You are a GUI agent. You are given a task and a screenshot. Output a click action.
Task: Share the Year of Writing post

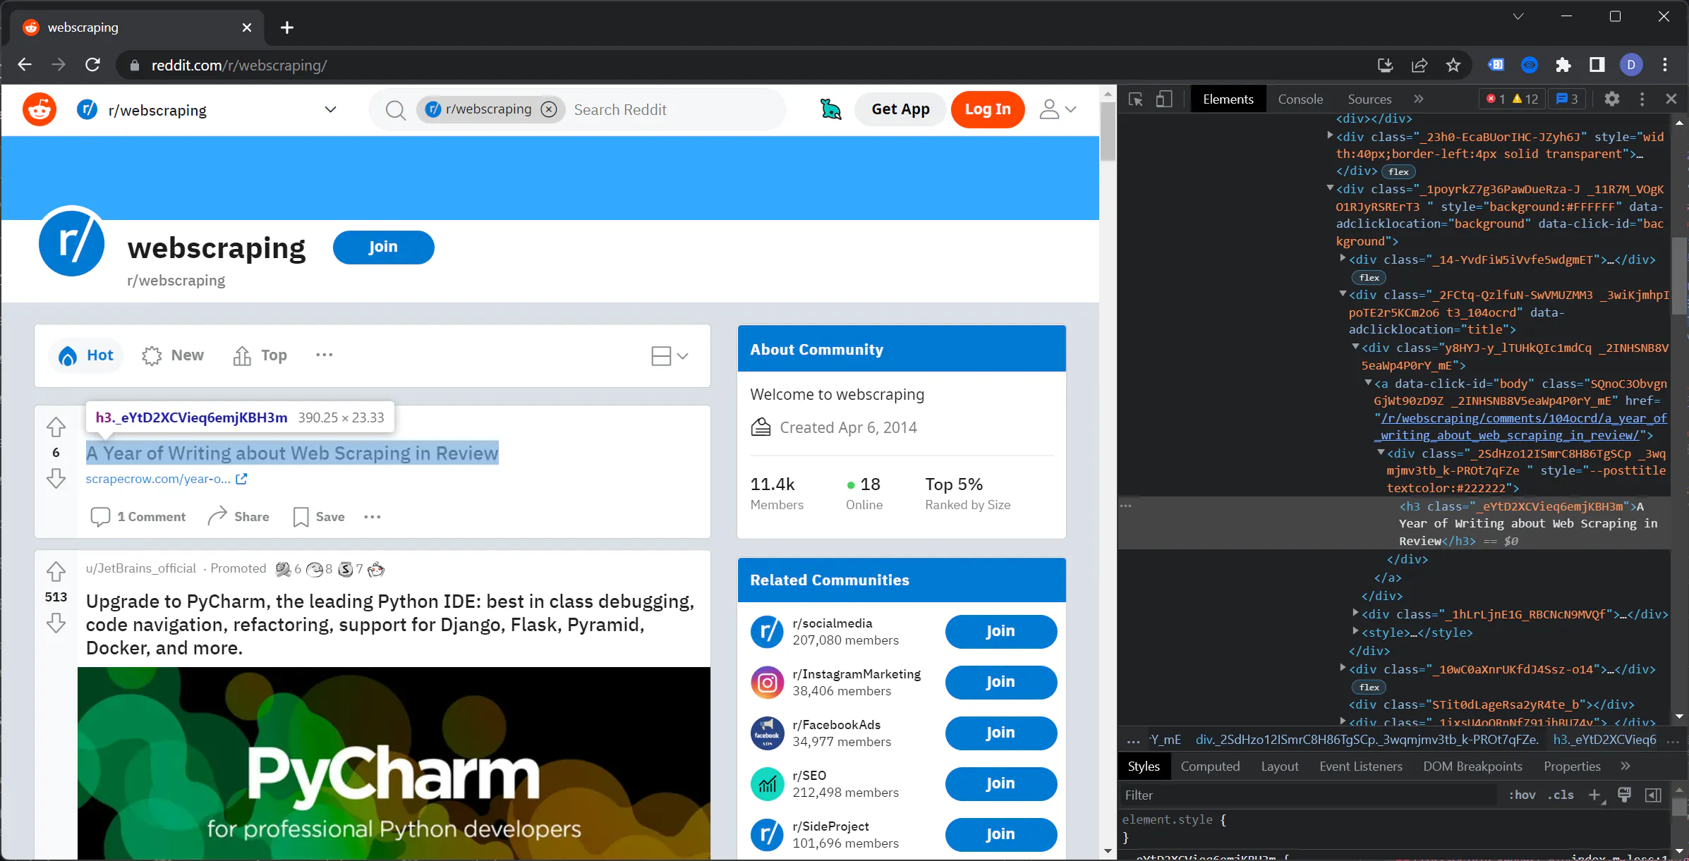point(238,517)
